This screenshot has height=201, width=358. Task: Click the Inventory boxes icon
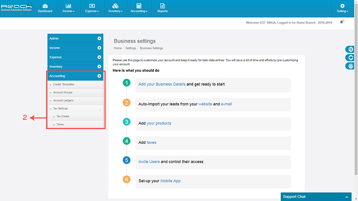tap(115, 6)
